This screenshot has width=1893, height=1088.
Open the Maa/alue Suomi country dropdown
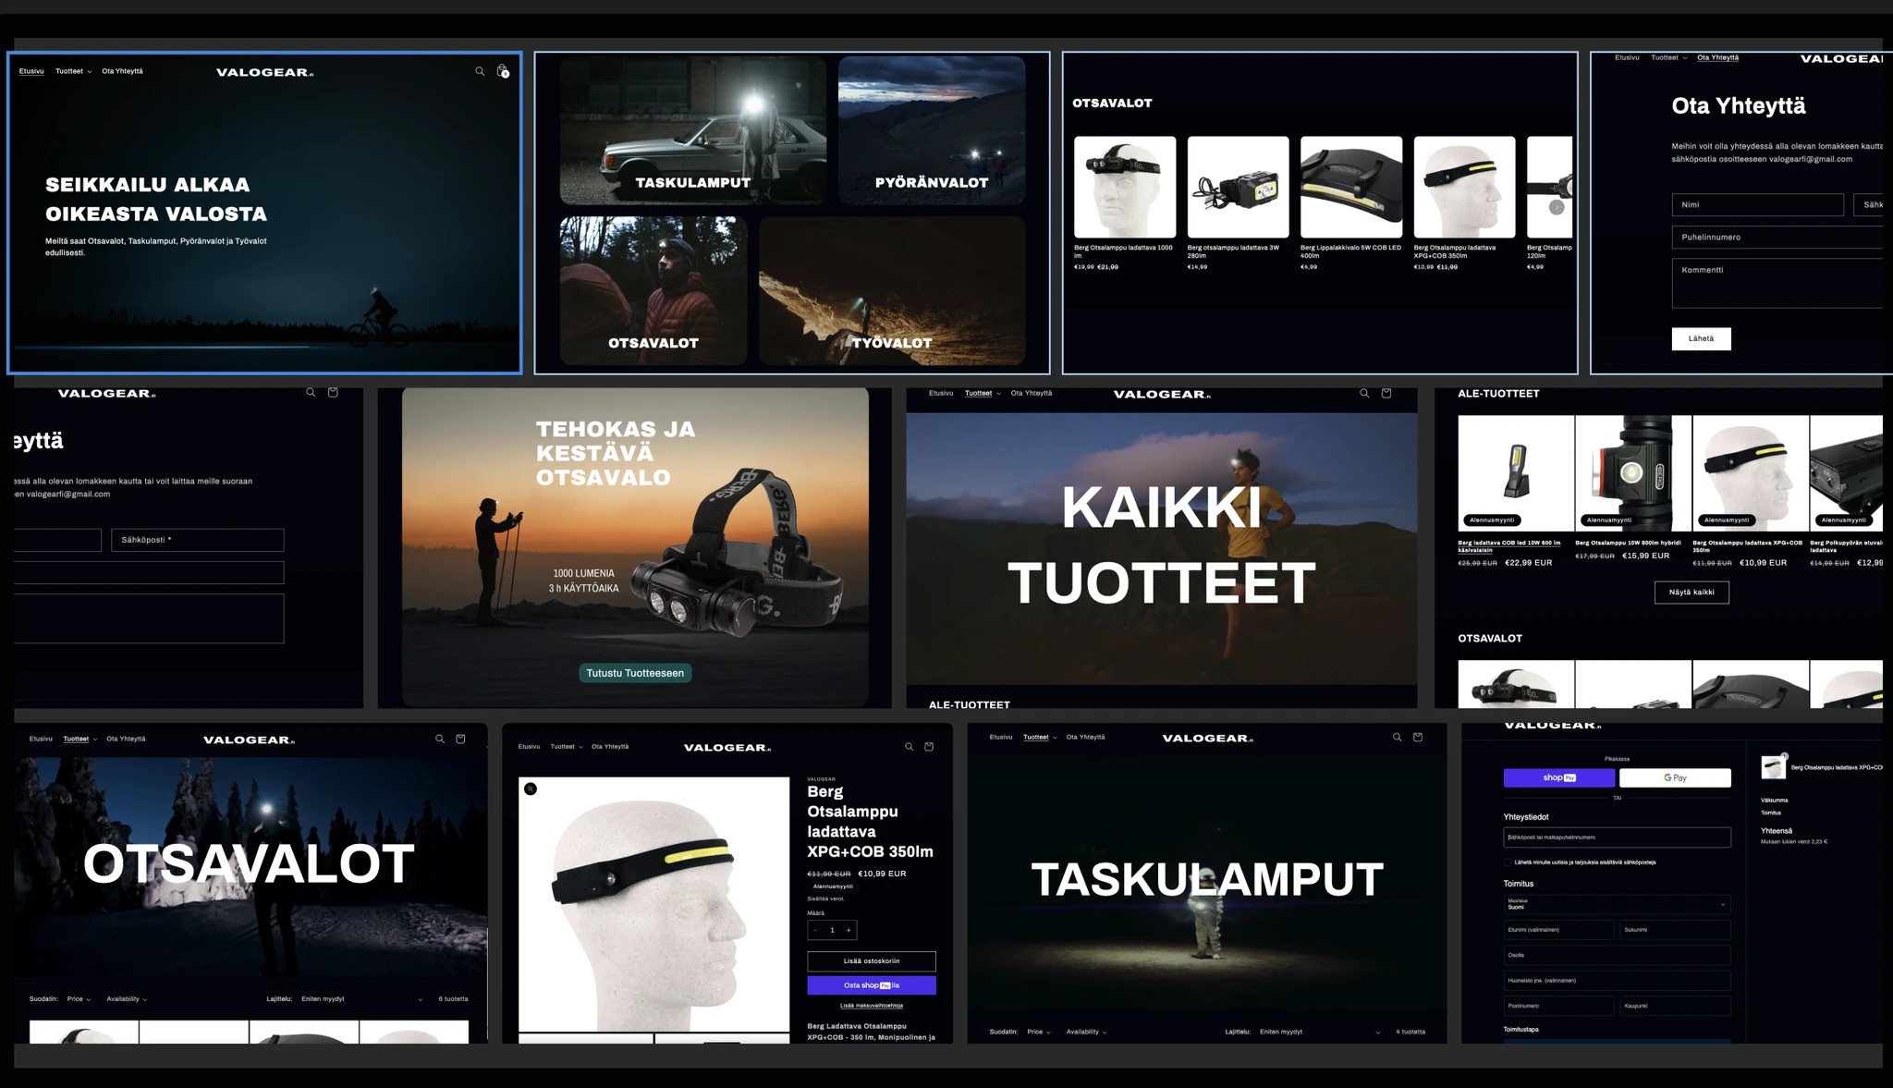coord(1616,904)
